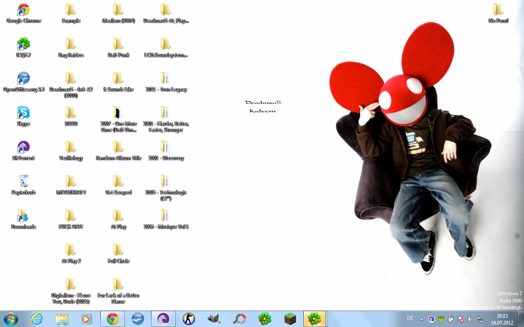Click the Windows Start button
This screenshot has width=524, height=327.
(11, 319)
